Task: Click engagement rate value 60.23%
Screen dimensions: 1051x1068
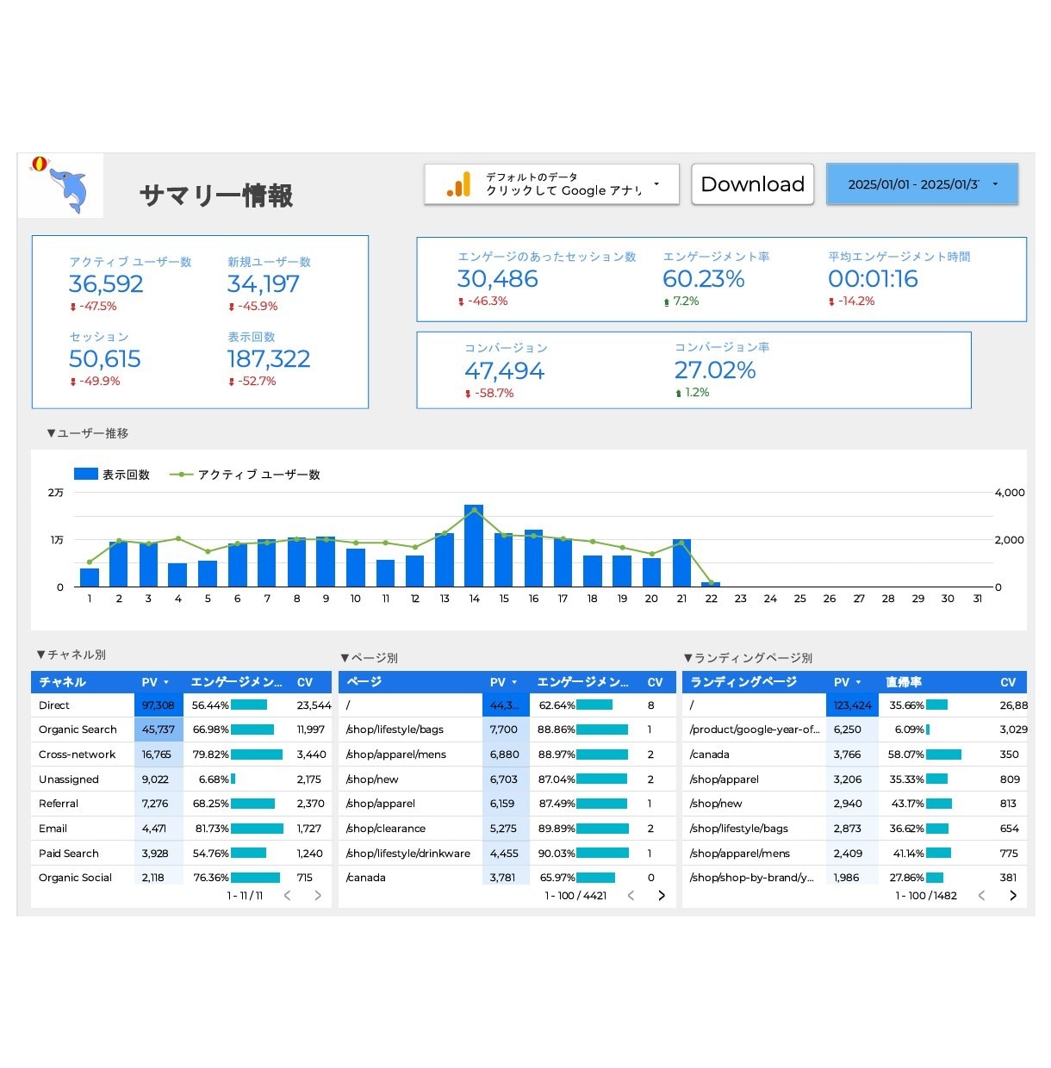Action: click(704, 279)
